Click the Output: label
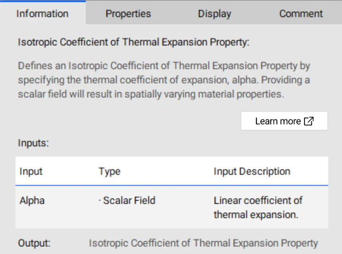342x254 pixels. [34, 244]
